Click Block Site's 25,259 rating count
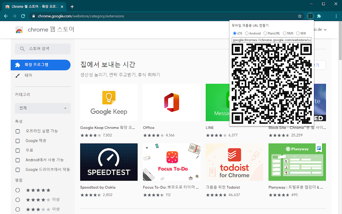The height and width of the screenshot is (214, 342). (297, 135)
